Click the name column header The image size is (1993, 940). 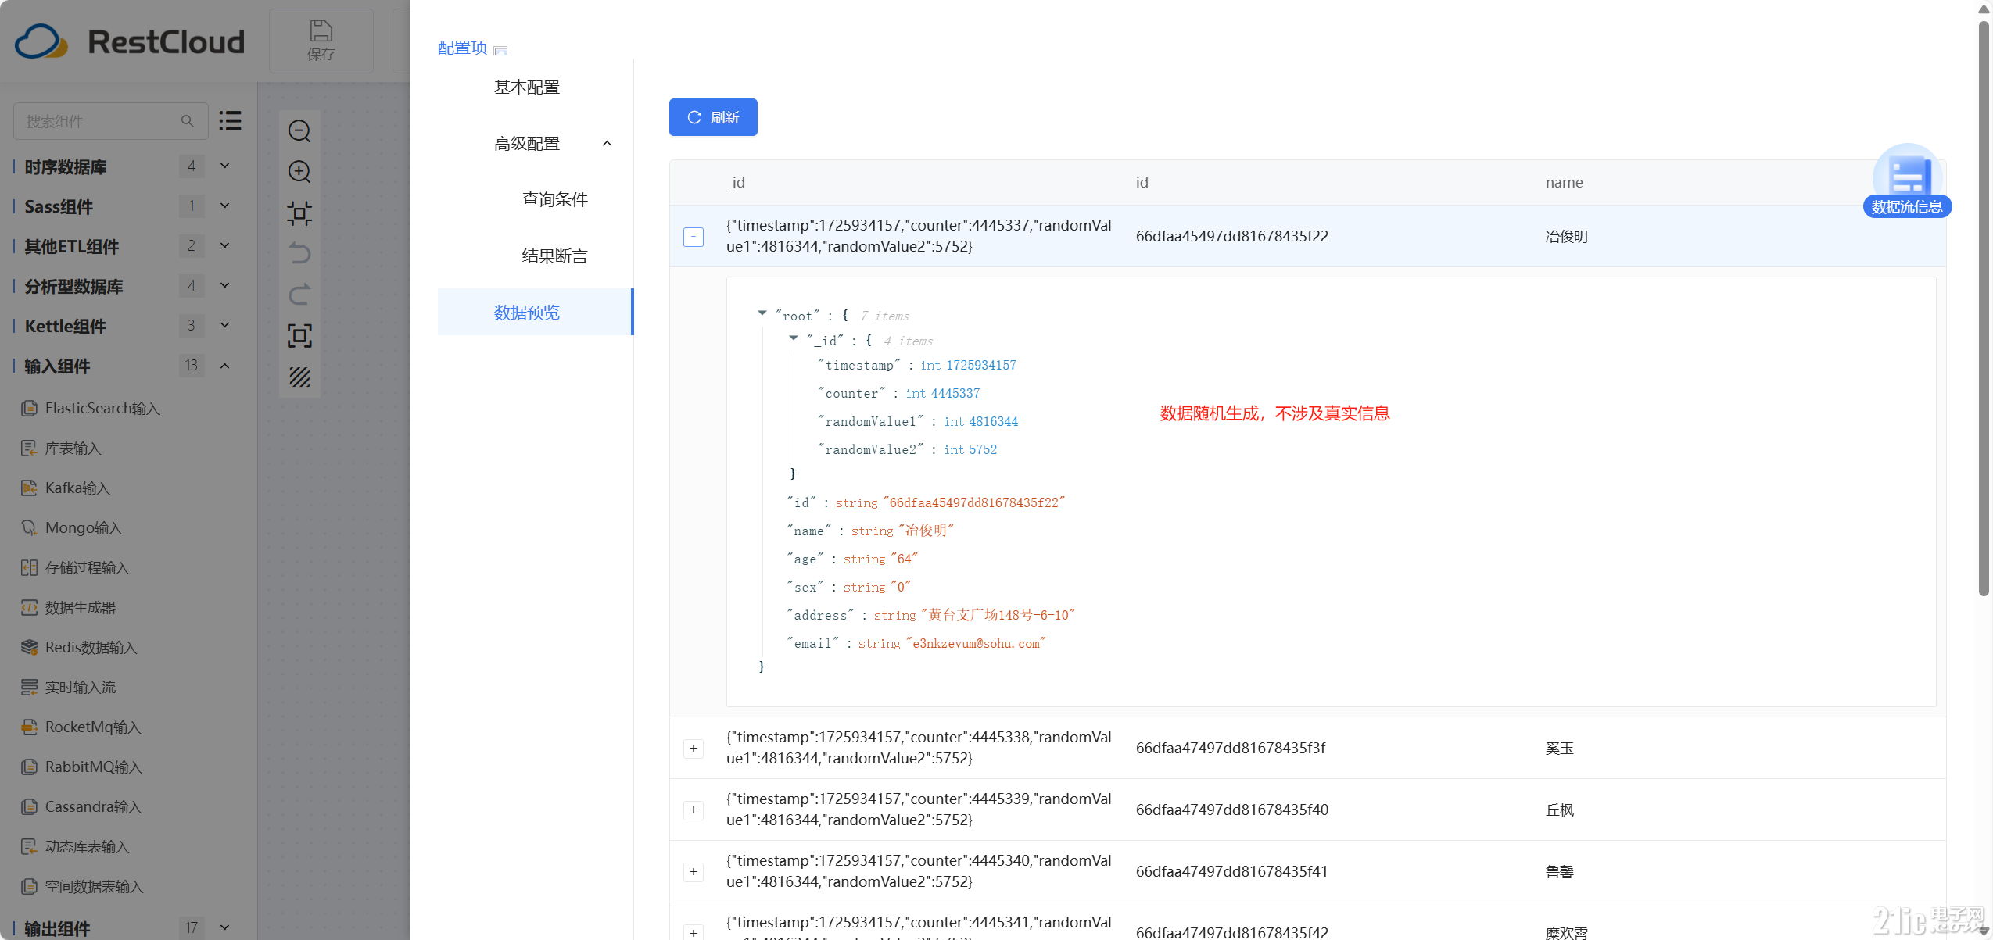(x=1564, y=182)
